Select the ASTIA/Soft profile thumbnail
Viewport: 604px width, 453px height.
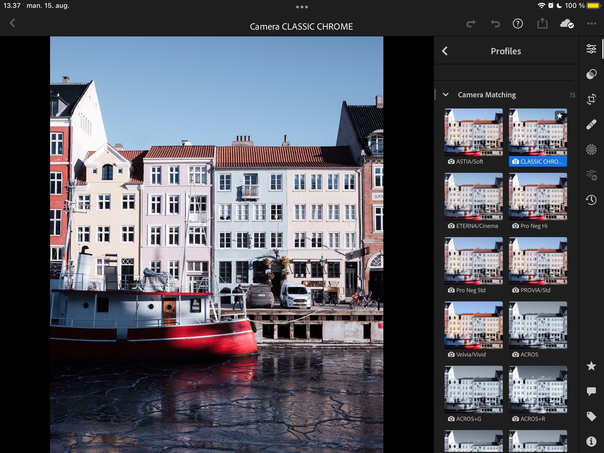pyautogui.click(x=474, y=132)
